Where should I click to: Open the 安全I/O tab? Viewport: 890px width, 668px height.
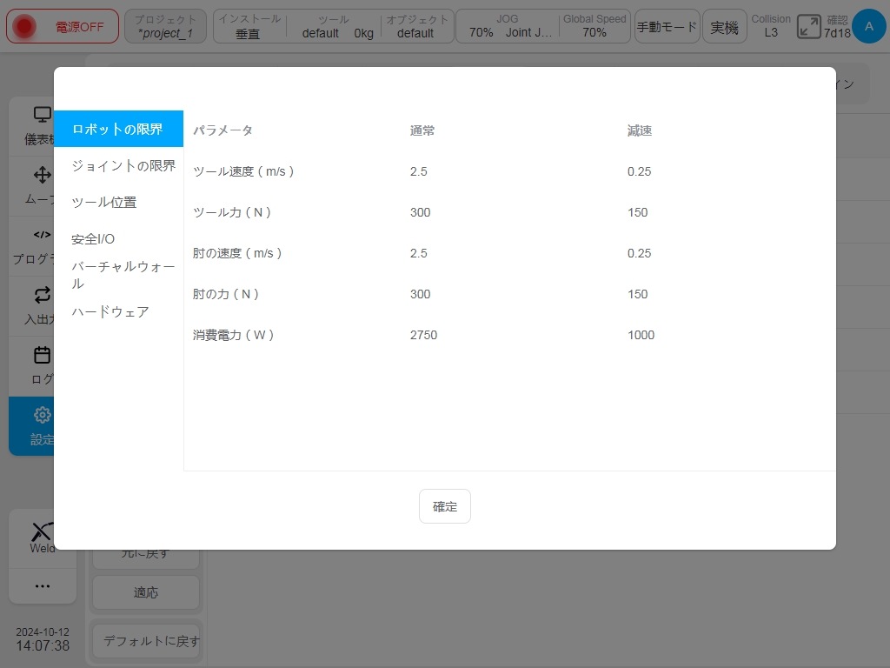(x=93, y=239)
